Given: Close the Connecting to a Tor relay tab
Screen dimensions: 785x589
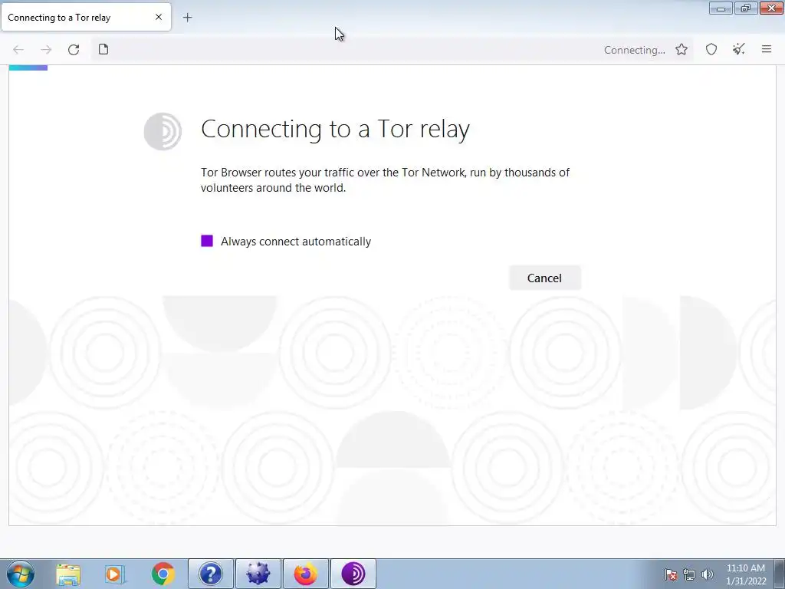Looking at the screenshot, I should pos(159,17).
